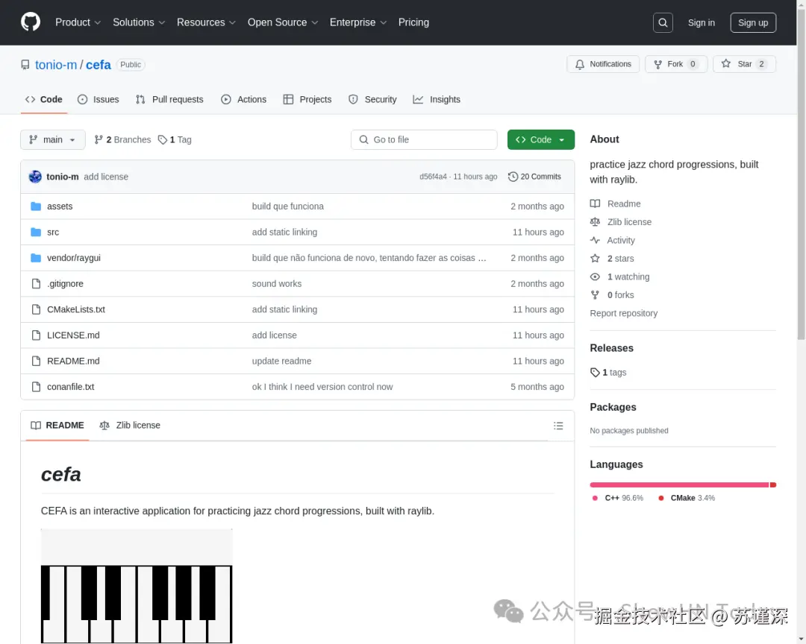The image size is (806, 644).
Task: Click the pulse icon beside Activity
Action: [x=595, y=240]
